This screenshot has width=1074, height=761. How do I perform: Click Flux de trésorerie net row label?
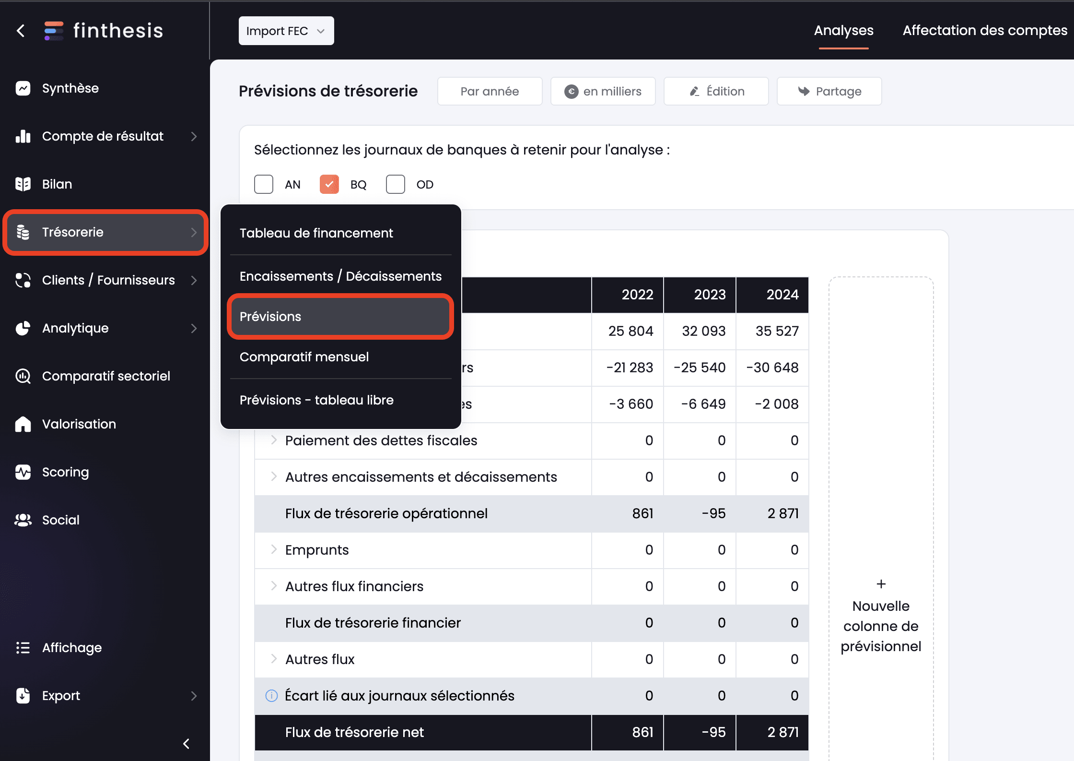click(354, 732)
